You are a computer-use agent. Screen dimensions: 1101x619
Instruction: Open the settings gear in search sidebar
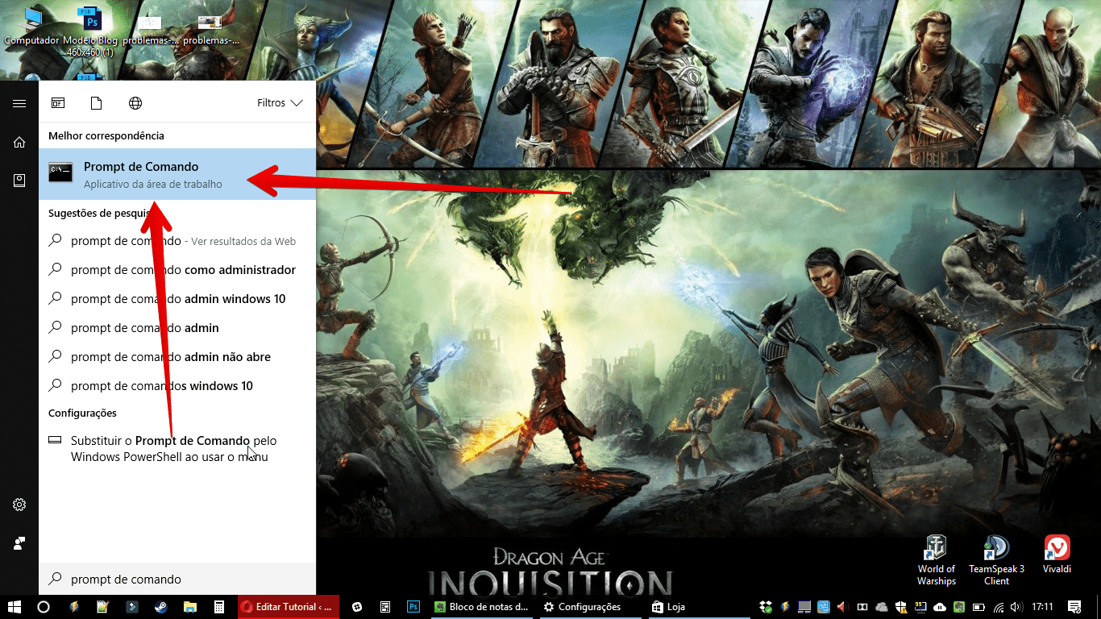(x=19, y=505)
